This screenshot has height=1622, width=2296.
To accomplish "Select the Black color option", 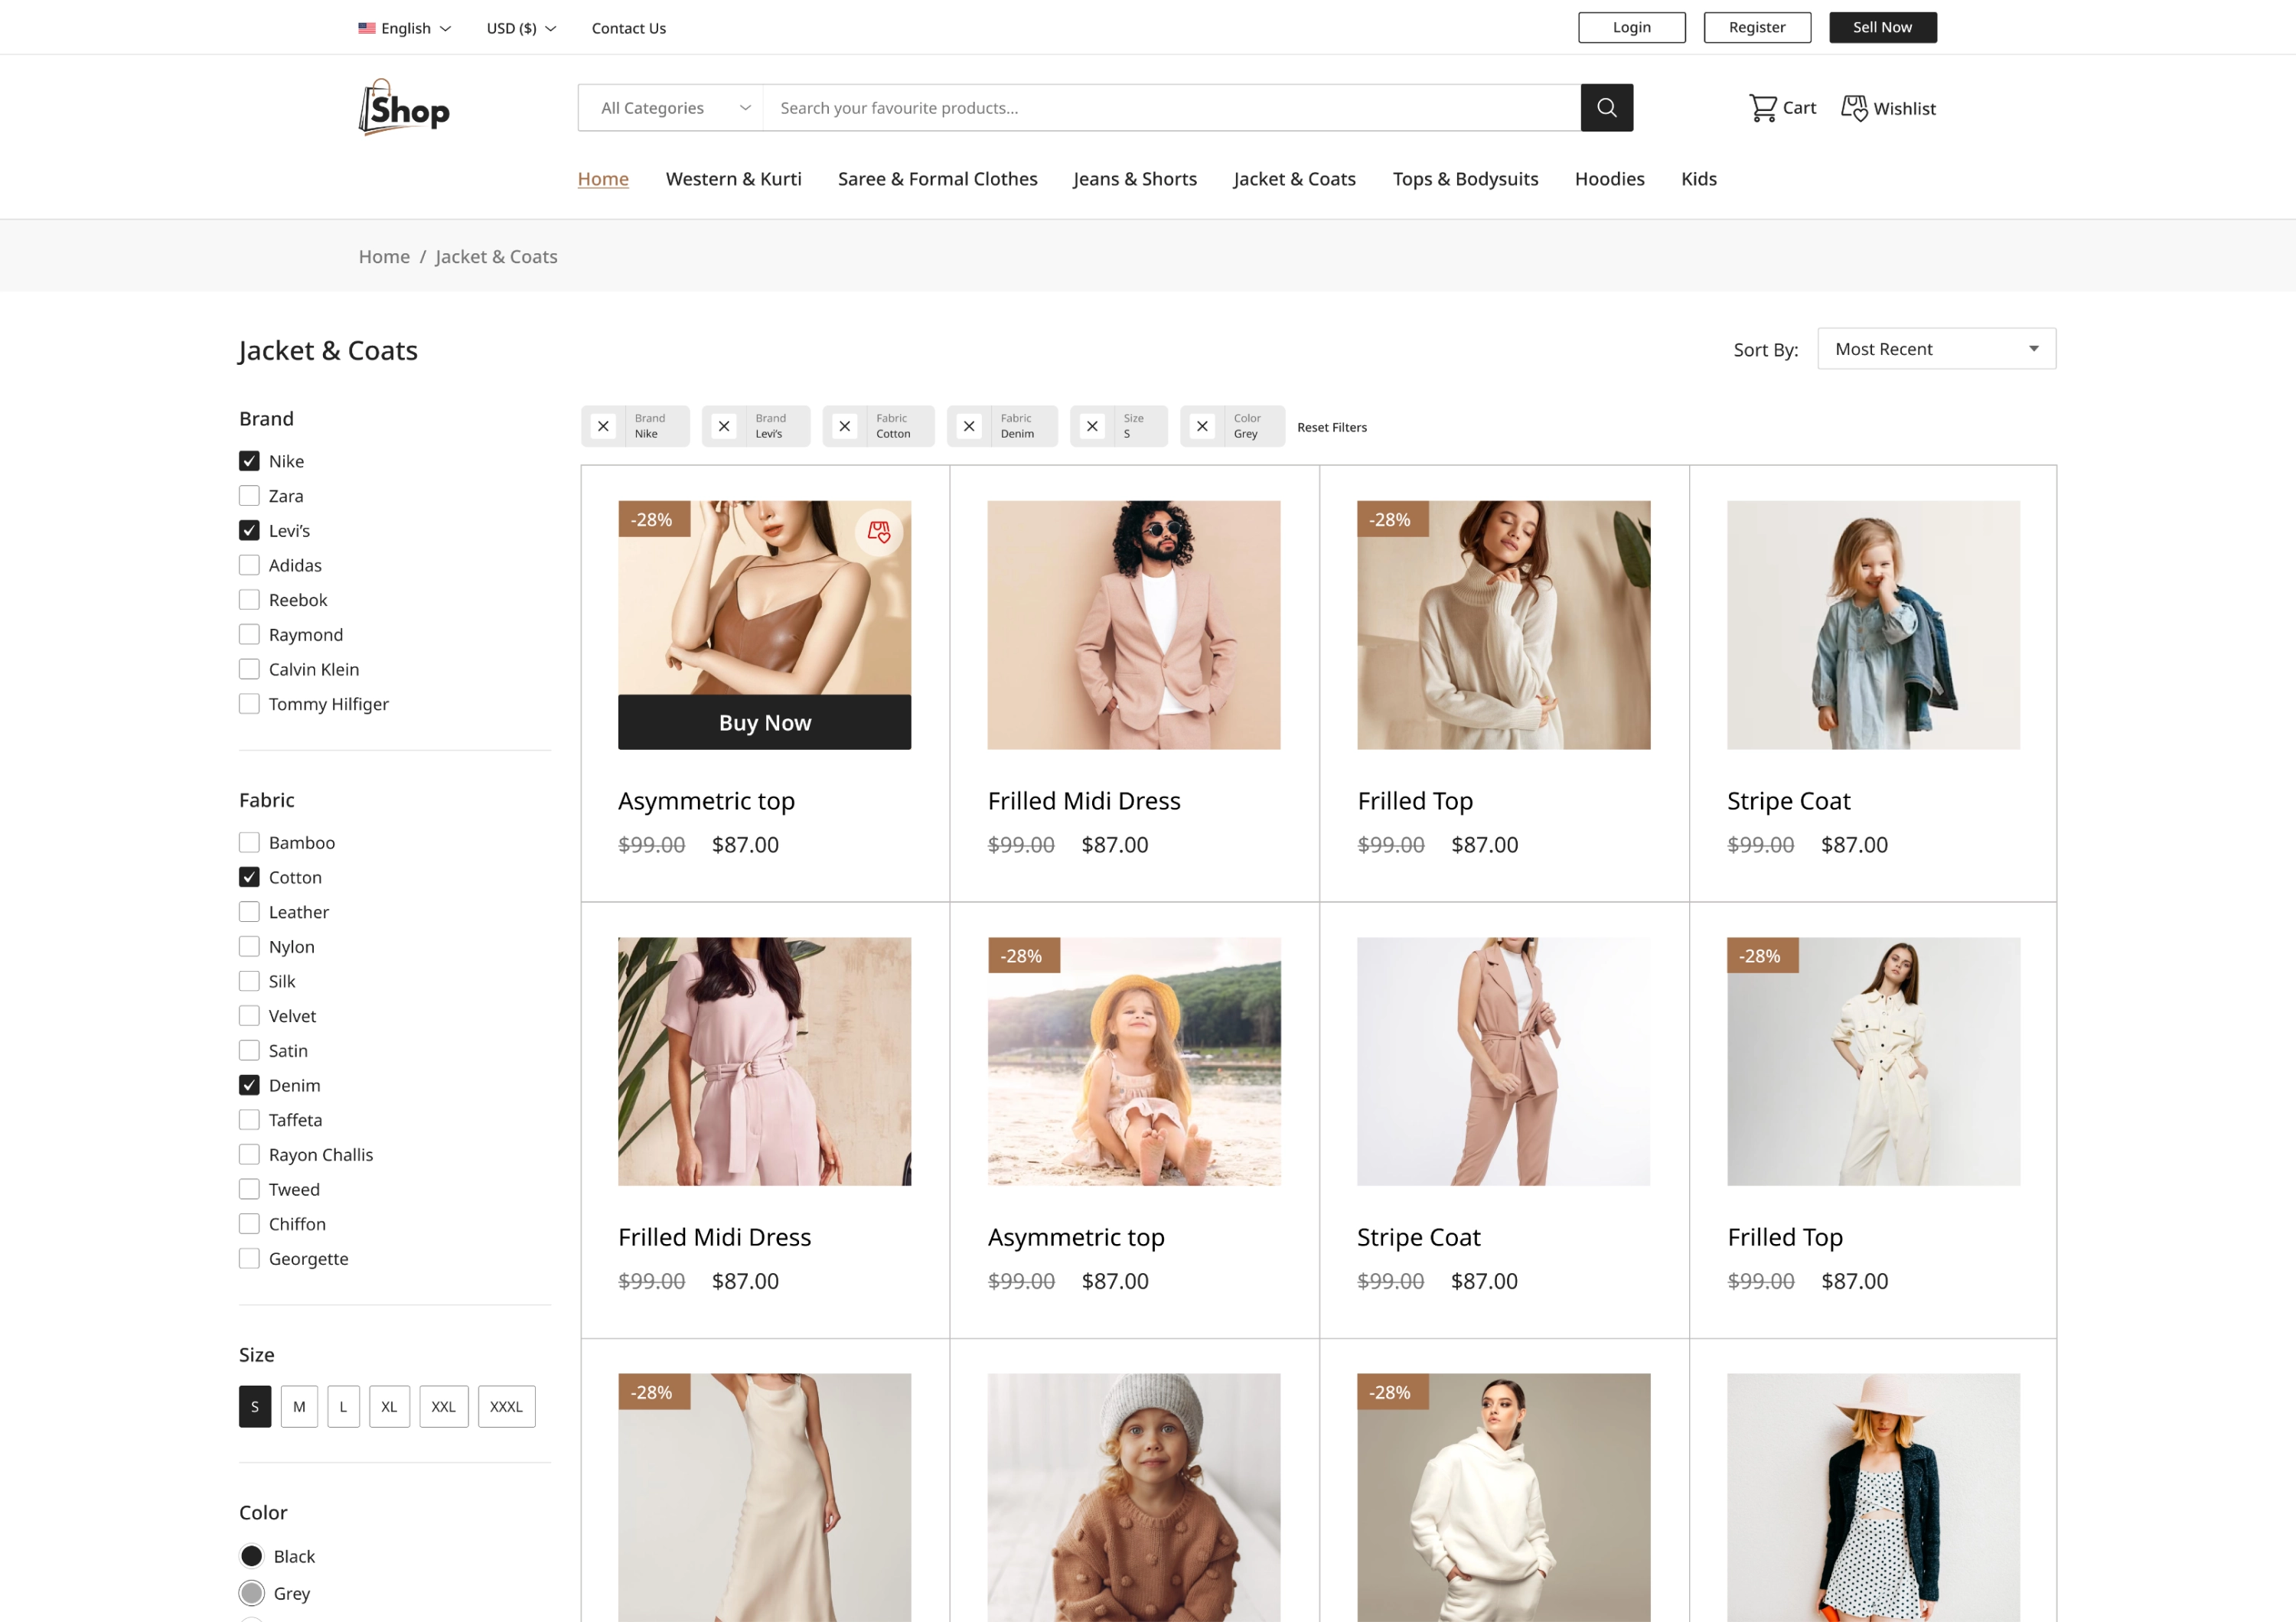I will (251, 1555).
